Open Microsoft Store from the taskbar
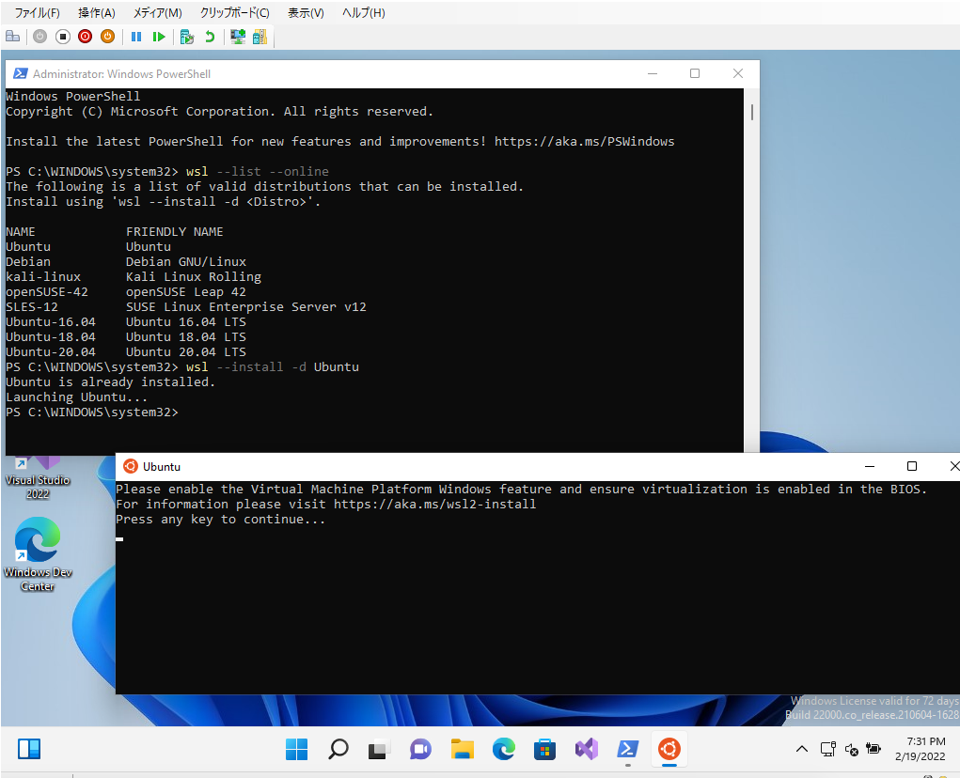 [x=544, y=749]
